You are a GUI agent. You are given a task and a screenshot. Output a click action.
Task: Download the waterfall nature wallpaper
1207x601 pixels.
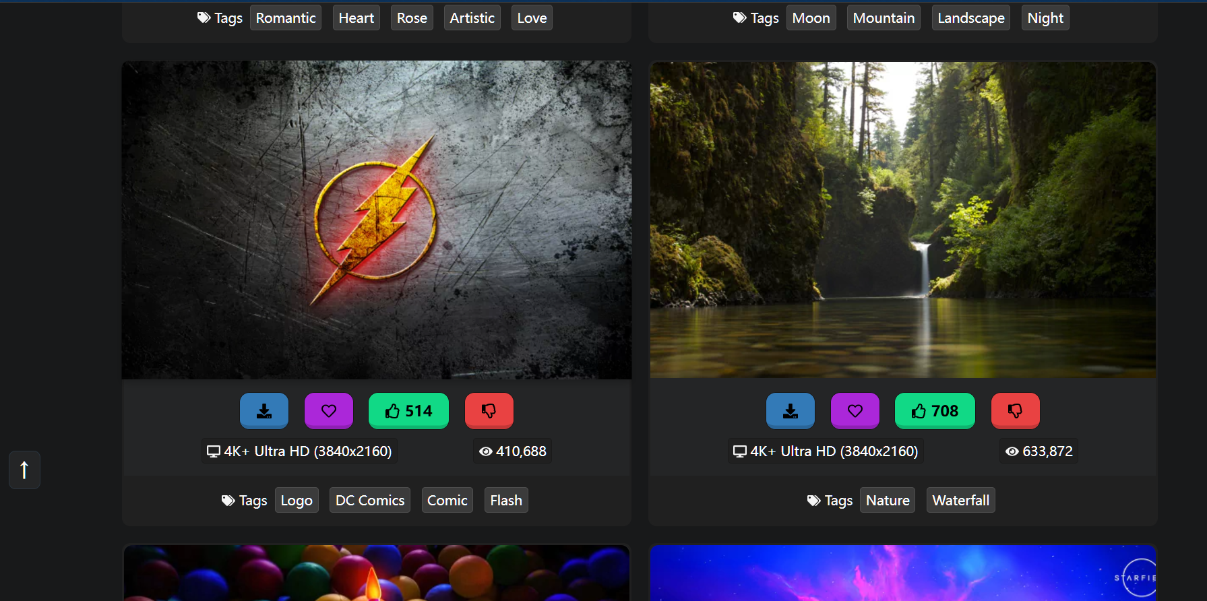click(x=791, y=411)
